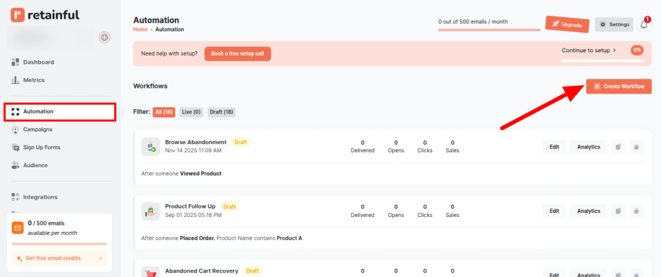Edit the Product Follow Up workflow
The height and width of the screenshot is (277, 661).
tap(554, 210)
